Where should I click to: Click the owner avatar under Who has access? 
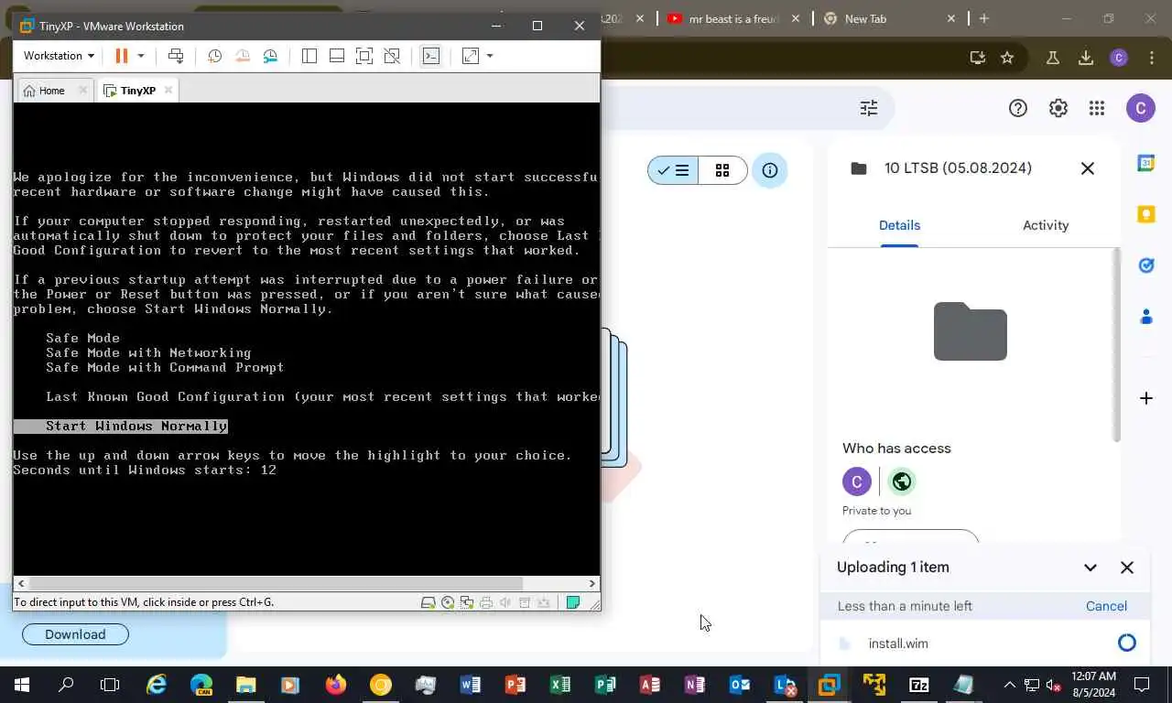857,481
